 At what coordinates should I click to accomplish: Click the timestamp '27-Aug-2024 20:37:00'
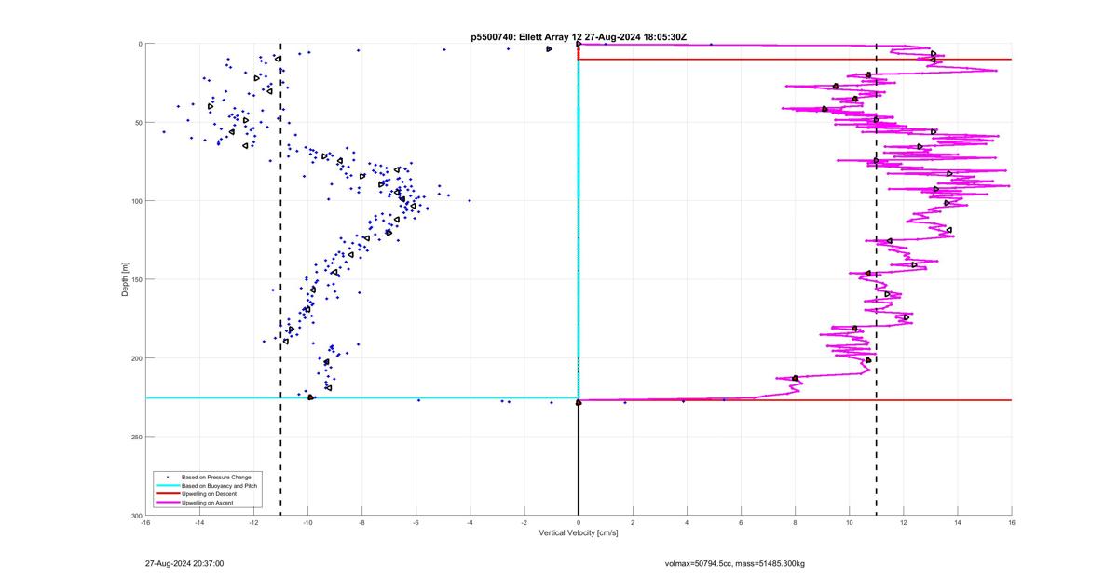click(184, 563)
